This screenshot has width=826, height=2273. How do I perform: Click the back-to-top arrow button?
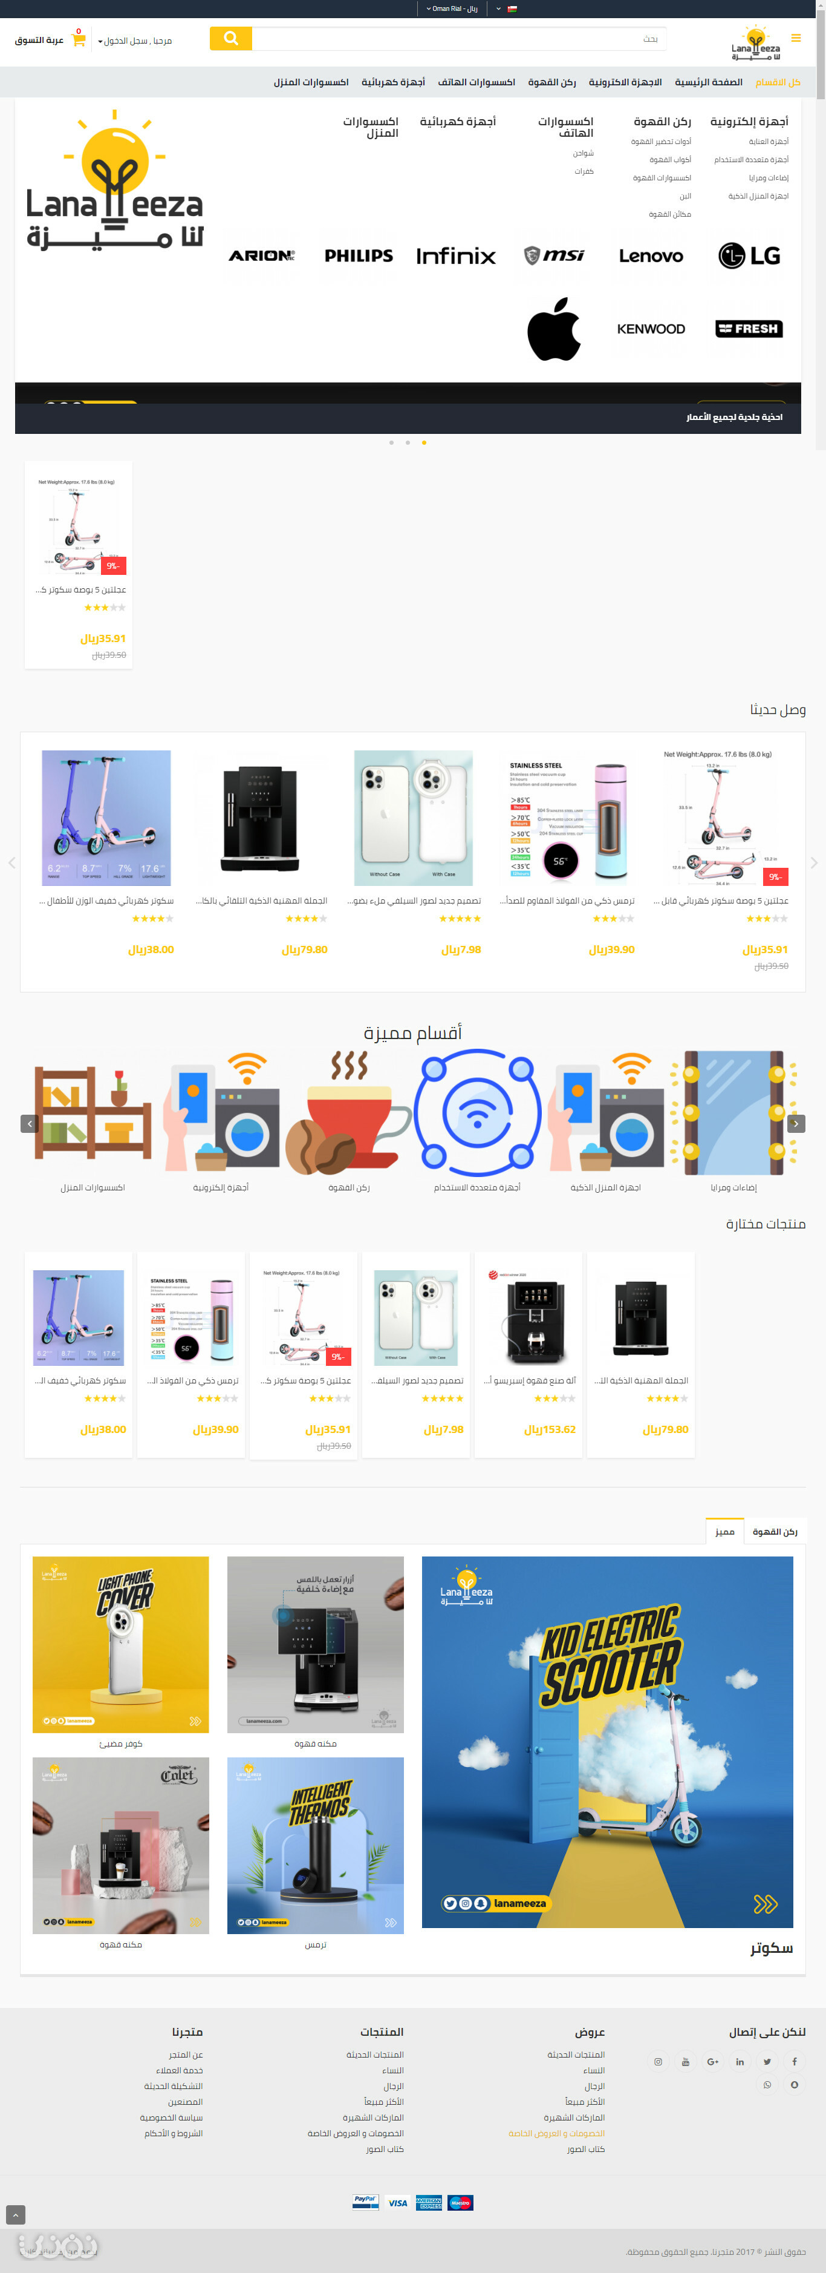pyautogui.click(x=16, y=2215)
